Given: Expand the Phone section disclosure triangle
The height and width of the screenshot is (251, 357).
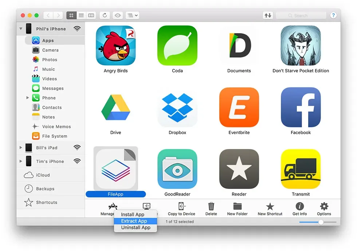Looking at the screenshot, I should pos(28,98).
